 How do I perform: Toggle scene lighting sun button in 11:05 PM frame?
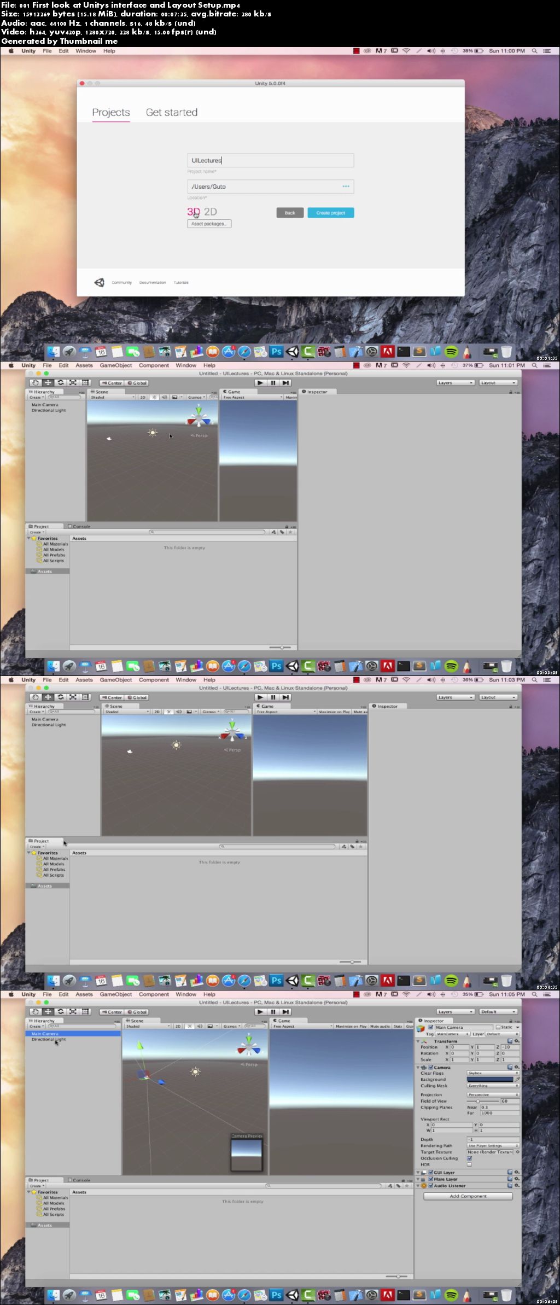click(x=190, y=1026)
